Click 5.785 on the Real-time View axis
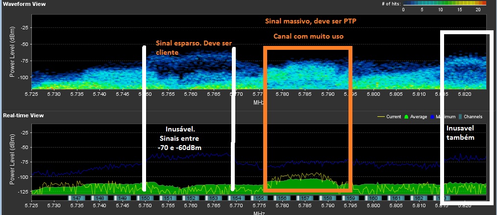Screen dimensions: 497x215 pos(305,206)
